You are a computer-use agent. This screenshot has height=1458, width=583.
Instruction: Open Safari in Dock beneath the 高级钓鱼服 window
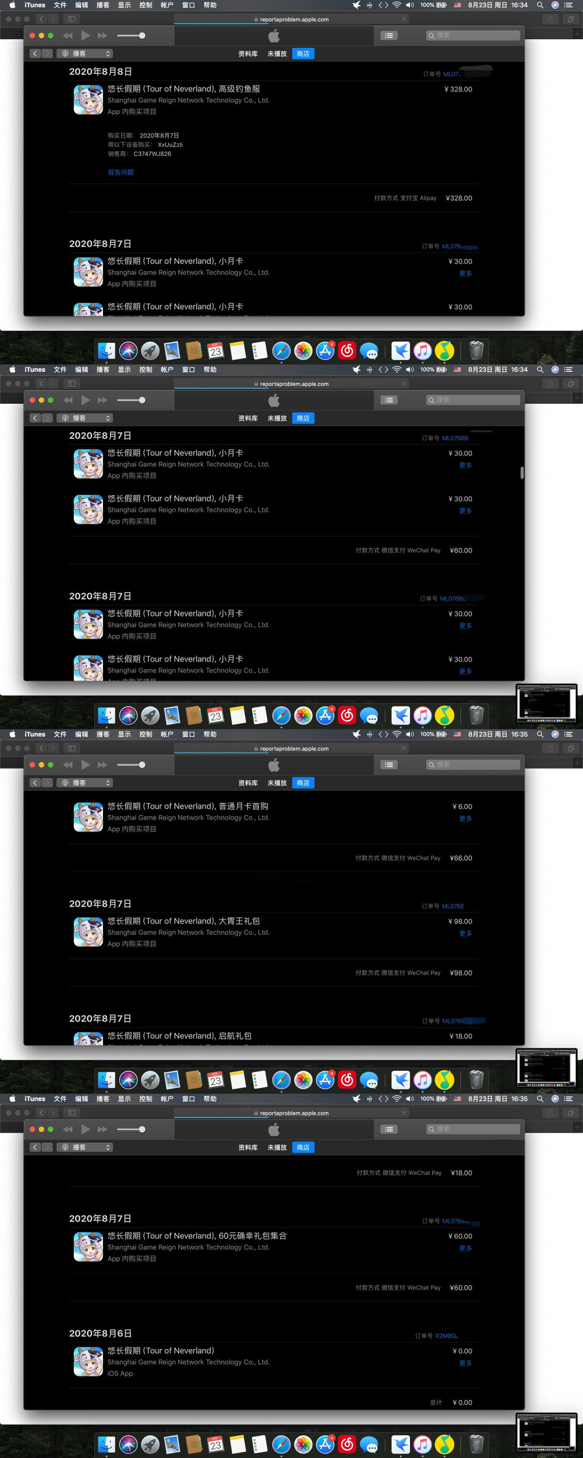pos(281,351)
